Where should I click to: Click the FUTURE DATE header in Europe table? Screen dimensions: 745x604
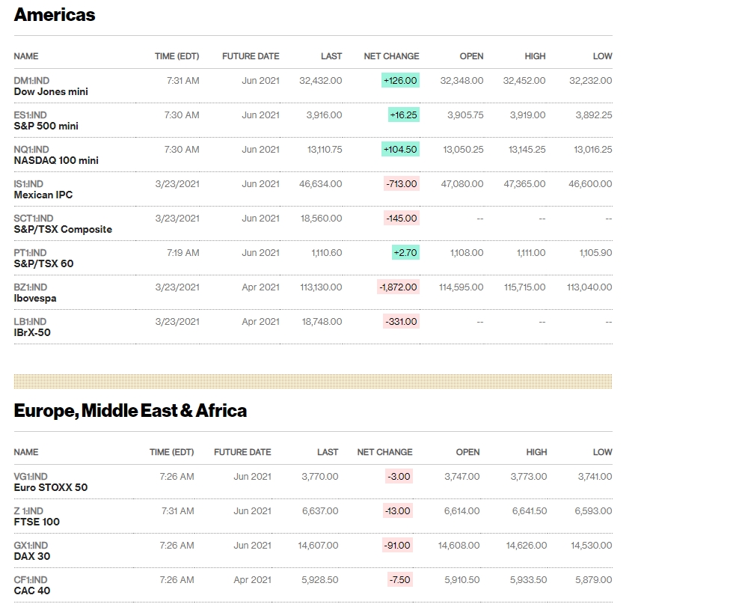[x=242, y=452]
